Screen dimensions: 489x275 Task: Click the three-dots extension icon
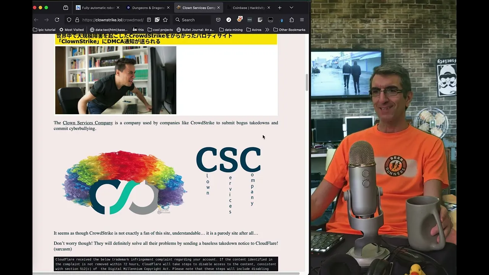[249, 20]
